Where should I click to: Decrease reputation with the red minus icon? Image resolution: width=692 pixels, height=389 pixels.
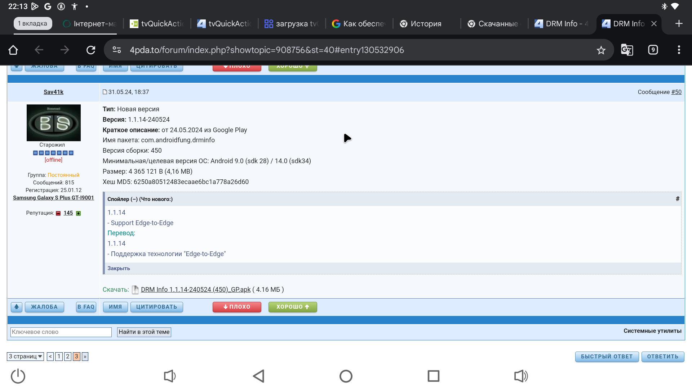(58, 213)
